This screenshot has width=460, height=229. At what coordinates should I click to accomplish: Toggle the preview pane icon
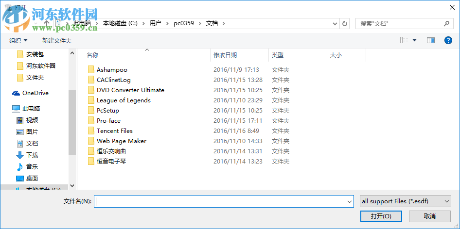431,40
